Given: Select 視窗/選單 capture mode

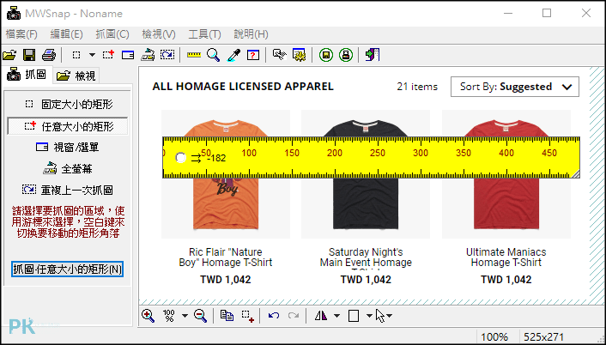Looking at the screenshot, I should pos(67,148).
